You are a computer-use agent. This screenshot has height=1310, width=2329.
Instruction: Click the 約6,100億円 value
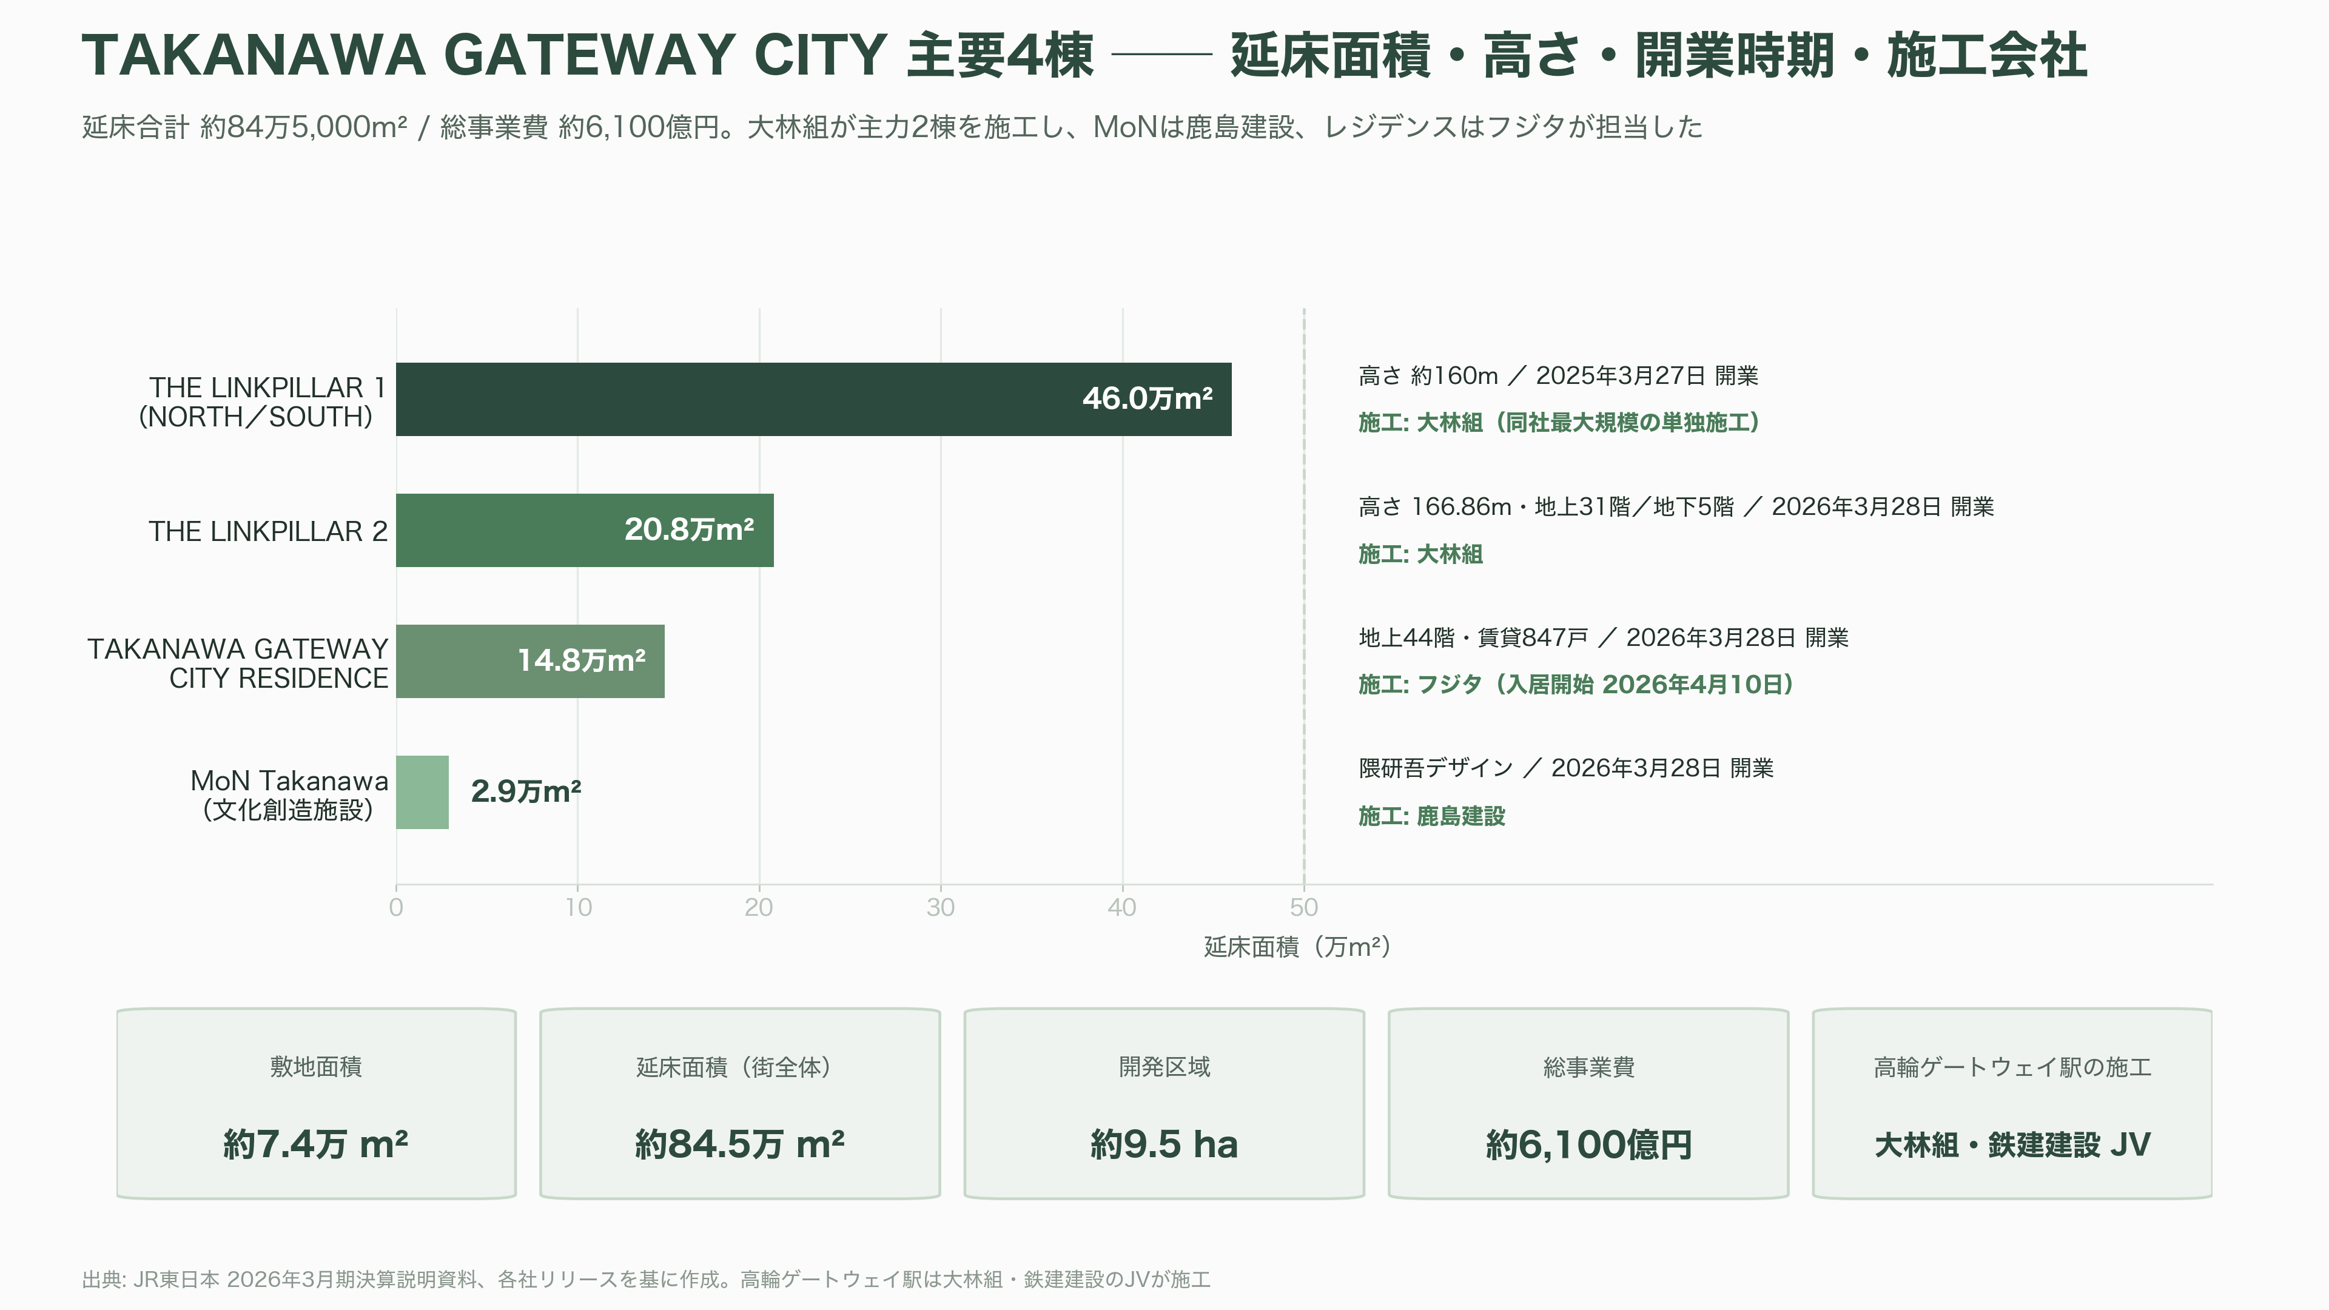point(1588,1144)
